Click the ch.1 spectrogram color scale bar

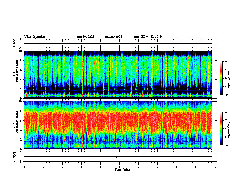(x=221, y=78)
